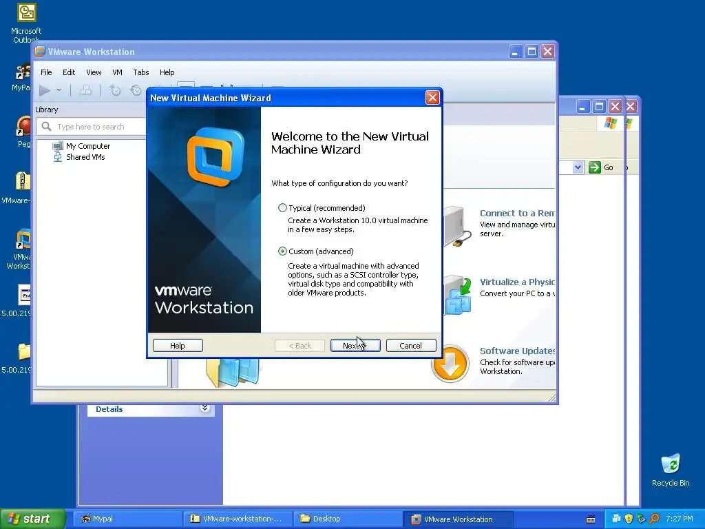Viewport: 705px width, 529px height.
Task: Open the VM menu
Action: point(117,72)
